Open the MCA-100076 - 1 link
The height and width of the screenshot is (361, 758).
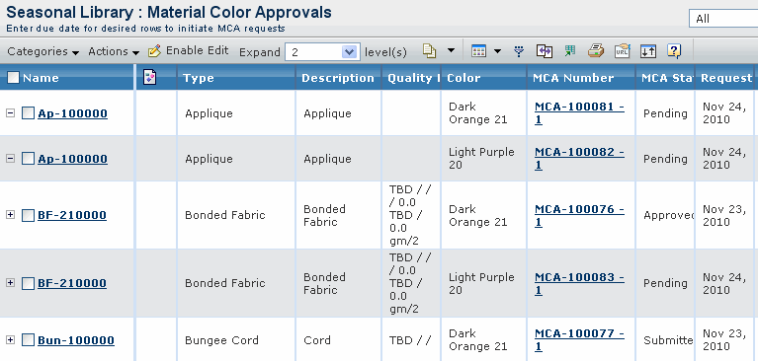579,215
